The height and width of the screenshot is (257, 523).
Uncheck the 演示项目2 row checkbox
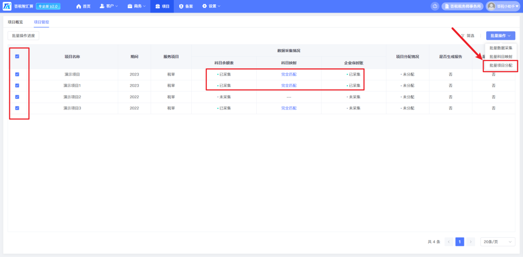click(x=17, y=97)
